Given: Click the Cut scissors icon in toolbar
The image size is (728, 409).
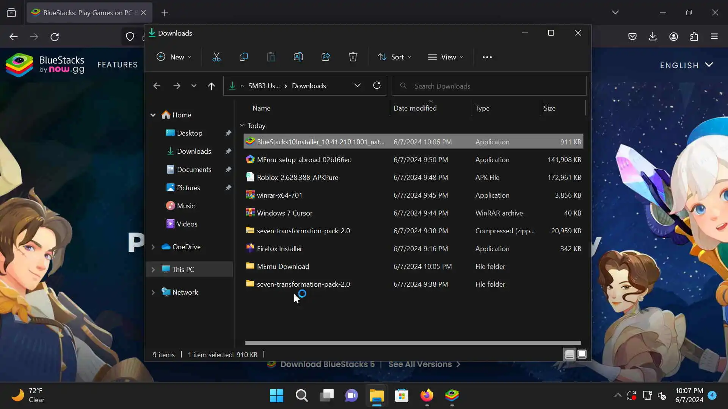Looking at the screenshot, I should 216,57.
